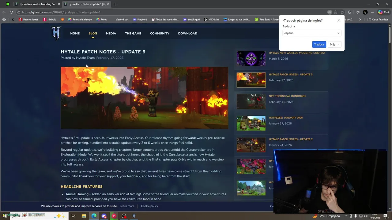Open the Cookie policy link
The height and width of the screenshot is (220, 392).
149,206
